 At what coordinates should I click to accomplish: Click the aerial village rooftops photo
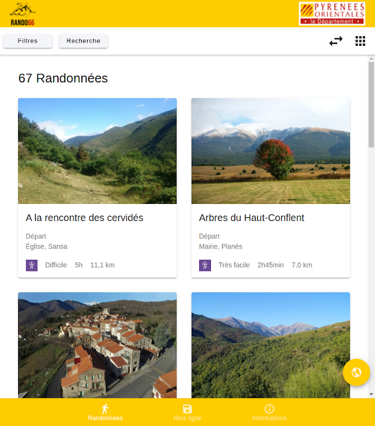pos(97,345)
